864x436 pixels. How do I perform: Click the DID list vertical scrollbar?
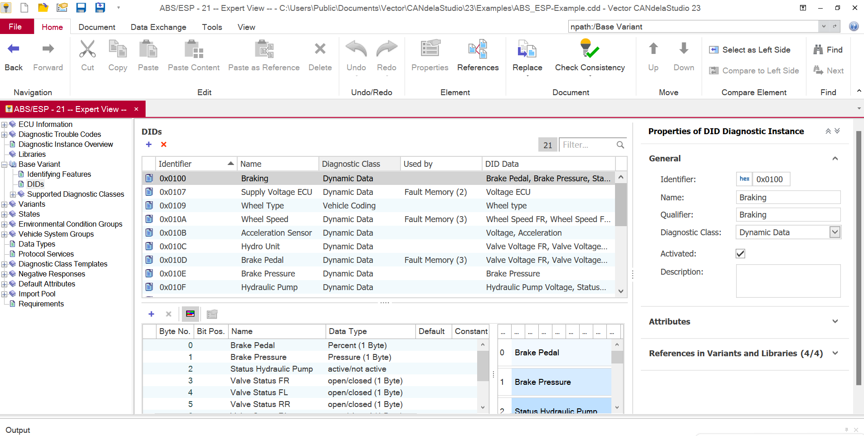click(621, 234)
